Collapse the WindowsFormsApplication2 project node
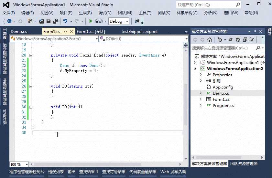The height and width of the screenshot is (178, 272). [195, 68]
